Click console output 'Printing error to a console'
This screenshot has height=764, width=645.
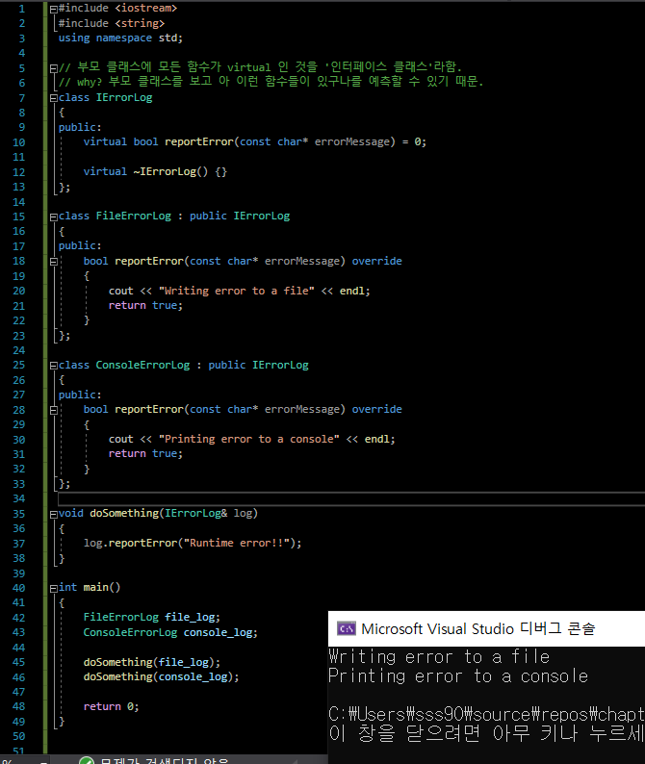click(x=458, y=676)
